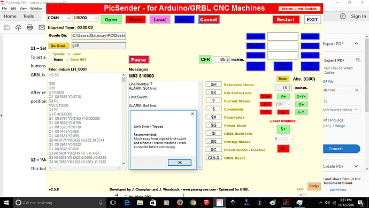Adjust the 25 inch/m feed rate spinner
Image resolution: width=369 pixels, height=208 pixels.
(x=228, y=59)
